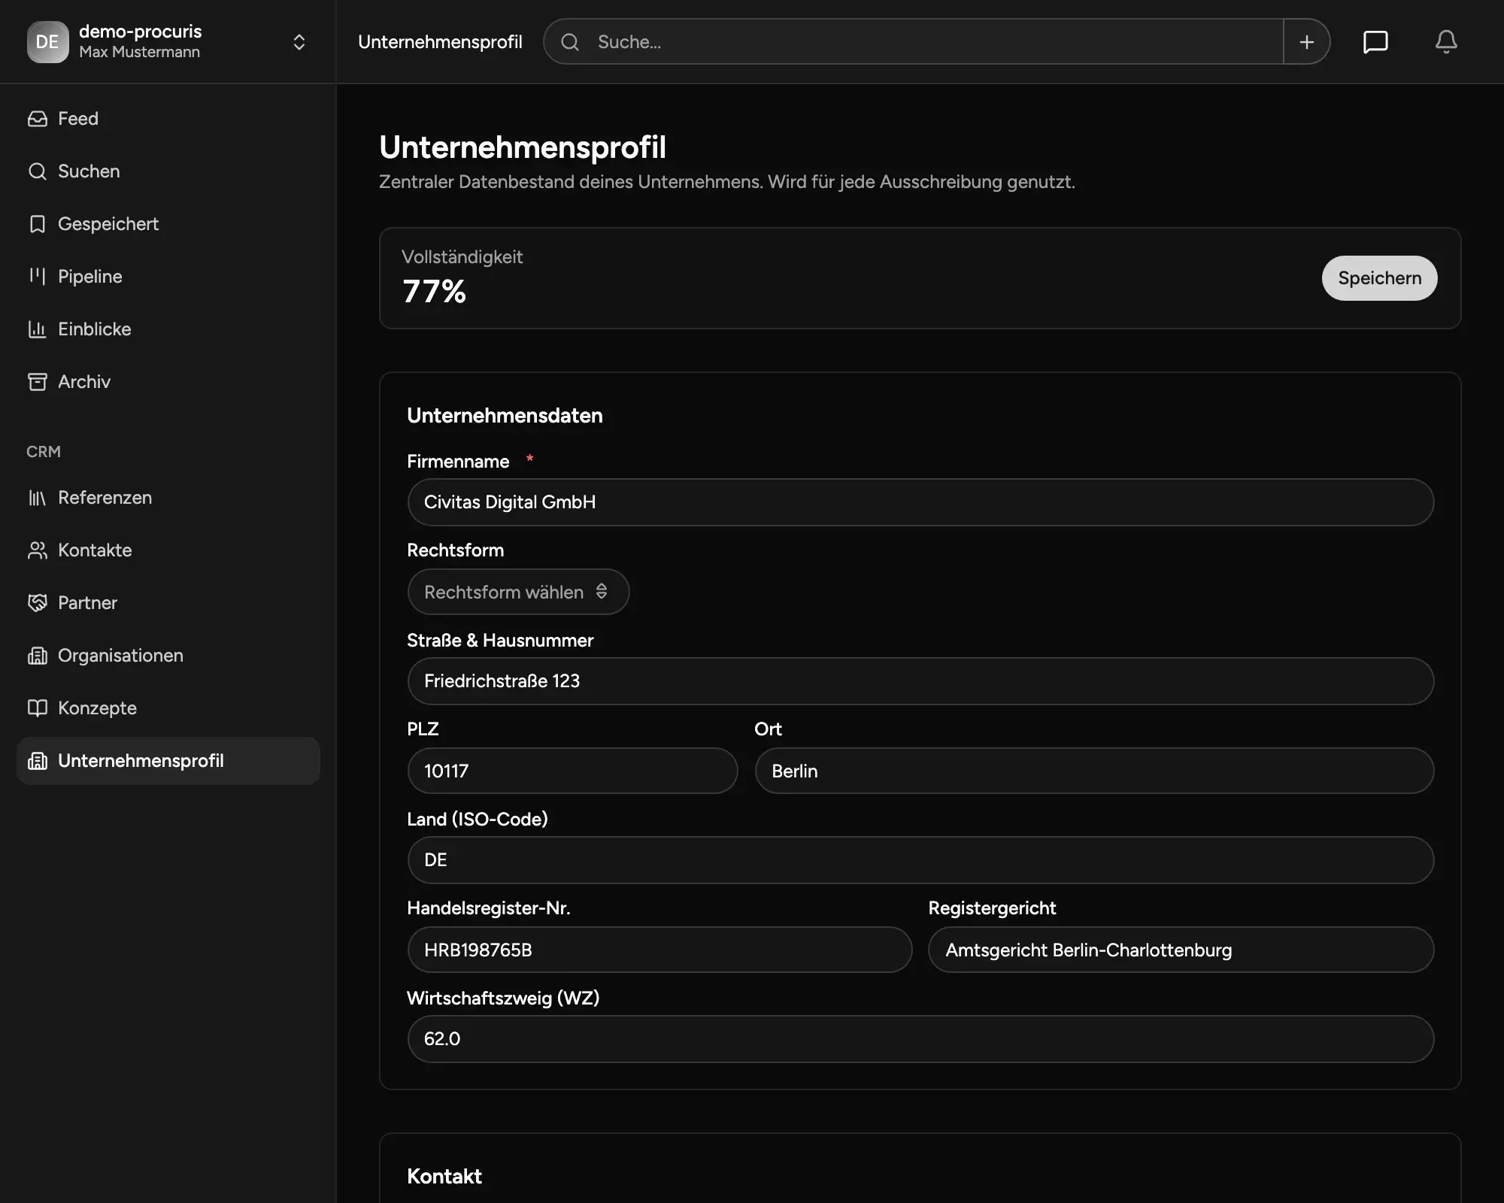Image resolution: width=1504 pixels, height=1203 pixels.
Task: Click the Firmenname input field
Action: (920, 502)
